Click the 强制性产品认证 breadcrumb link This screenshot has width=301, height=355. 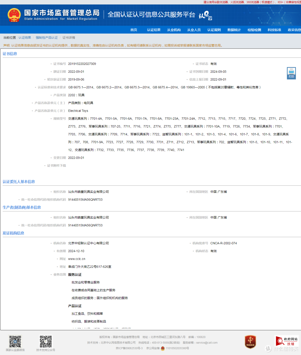(47, 38)
